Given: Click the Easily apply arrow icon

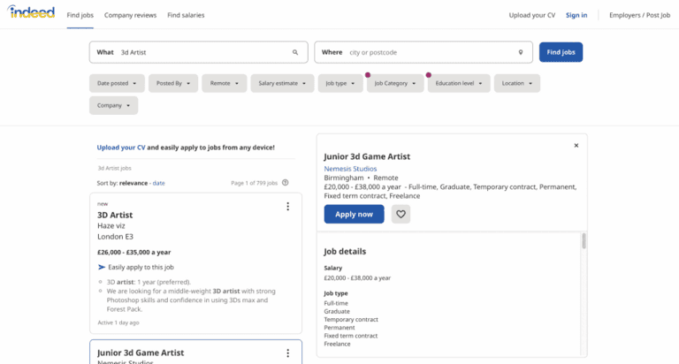Looking at the screenshot, I should click(x=102, y=267).
